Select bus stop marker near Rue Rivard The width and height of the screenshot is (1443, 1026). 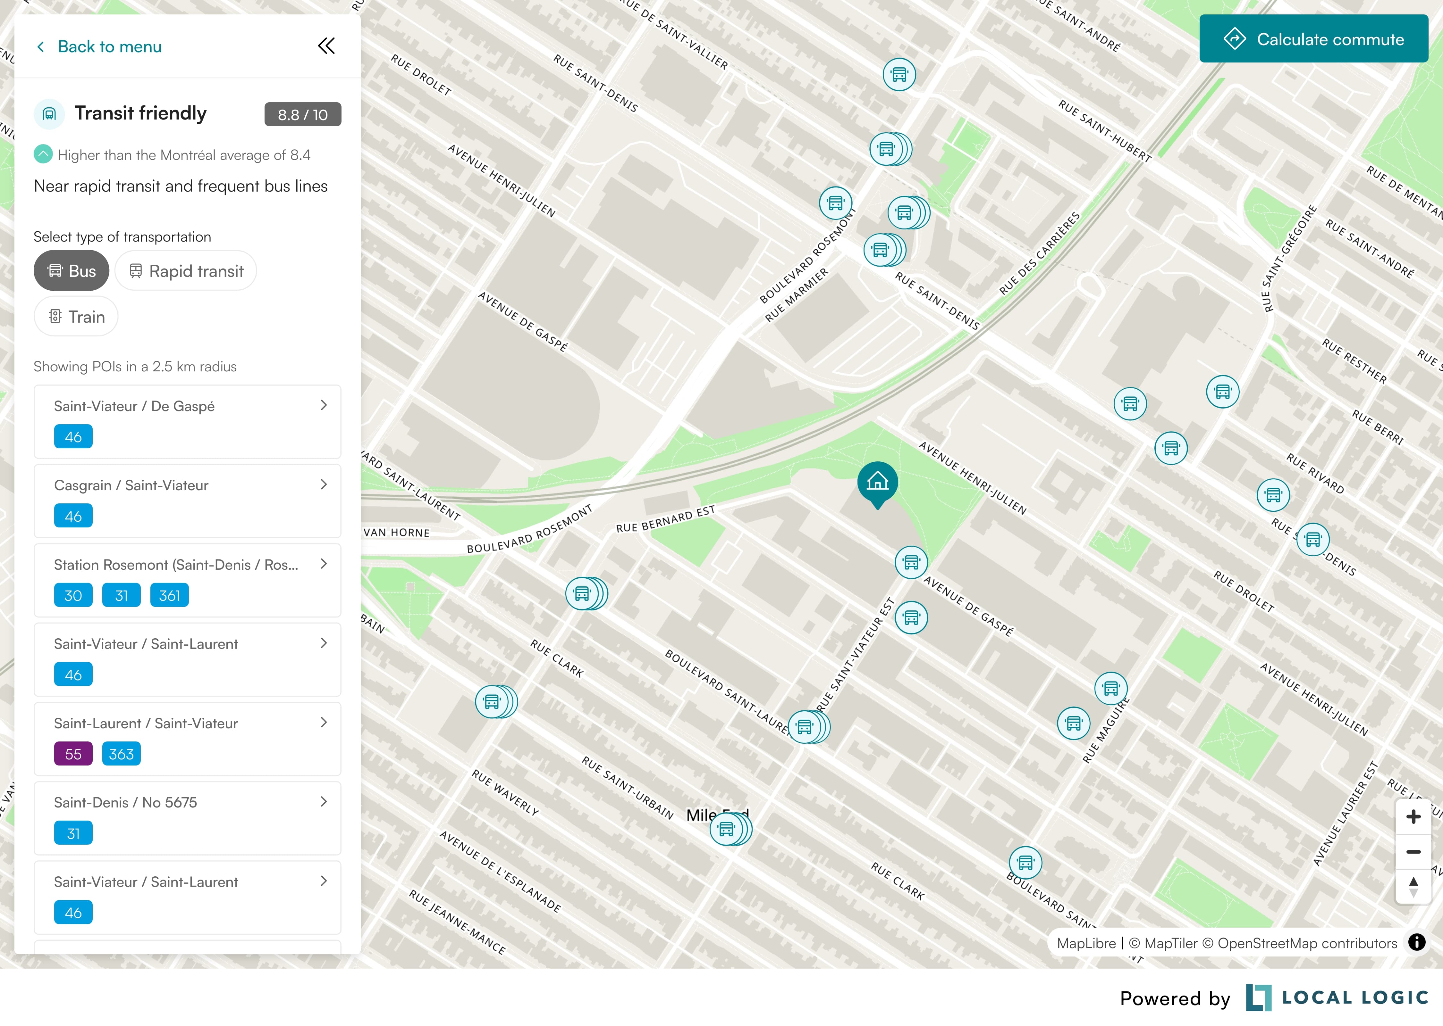coord(1273,495)
